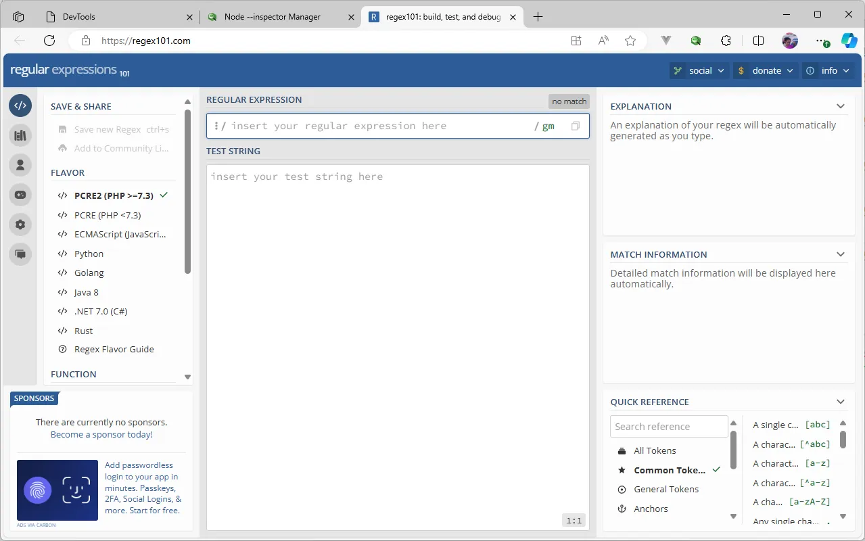Viewport: 865px width, 541px height.
Task: Click the favorites star icon in address bar
Action: pyautogui.click(x=630, y=41)
